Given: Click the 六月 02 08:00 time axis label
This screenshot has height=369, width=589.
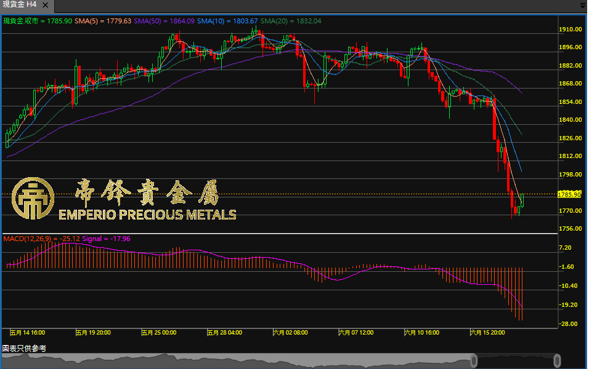Looking at the screenshot, I should pyautogui.click(x=290, y=333).
